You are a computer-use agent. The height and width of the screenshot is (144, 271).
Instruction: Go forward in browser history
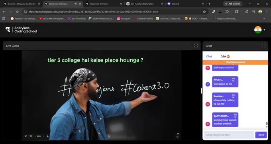point(11,12)
